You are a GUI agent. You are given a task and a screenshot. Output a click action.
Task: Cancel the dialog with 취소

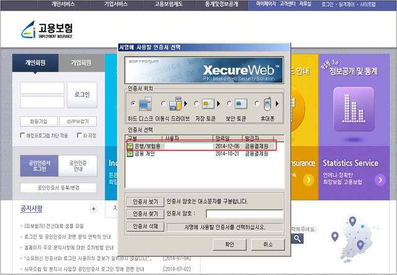point(268,245)
